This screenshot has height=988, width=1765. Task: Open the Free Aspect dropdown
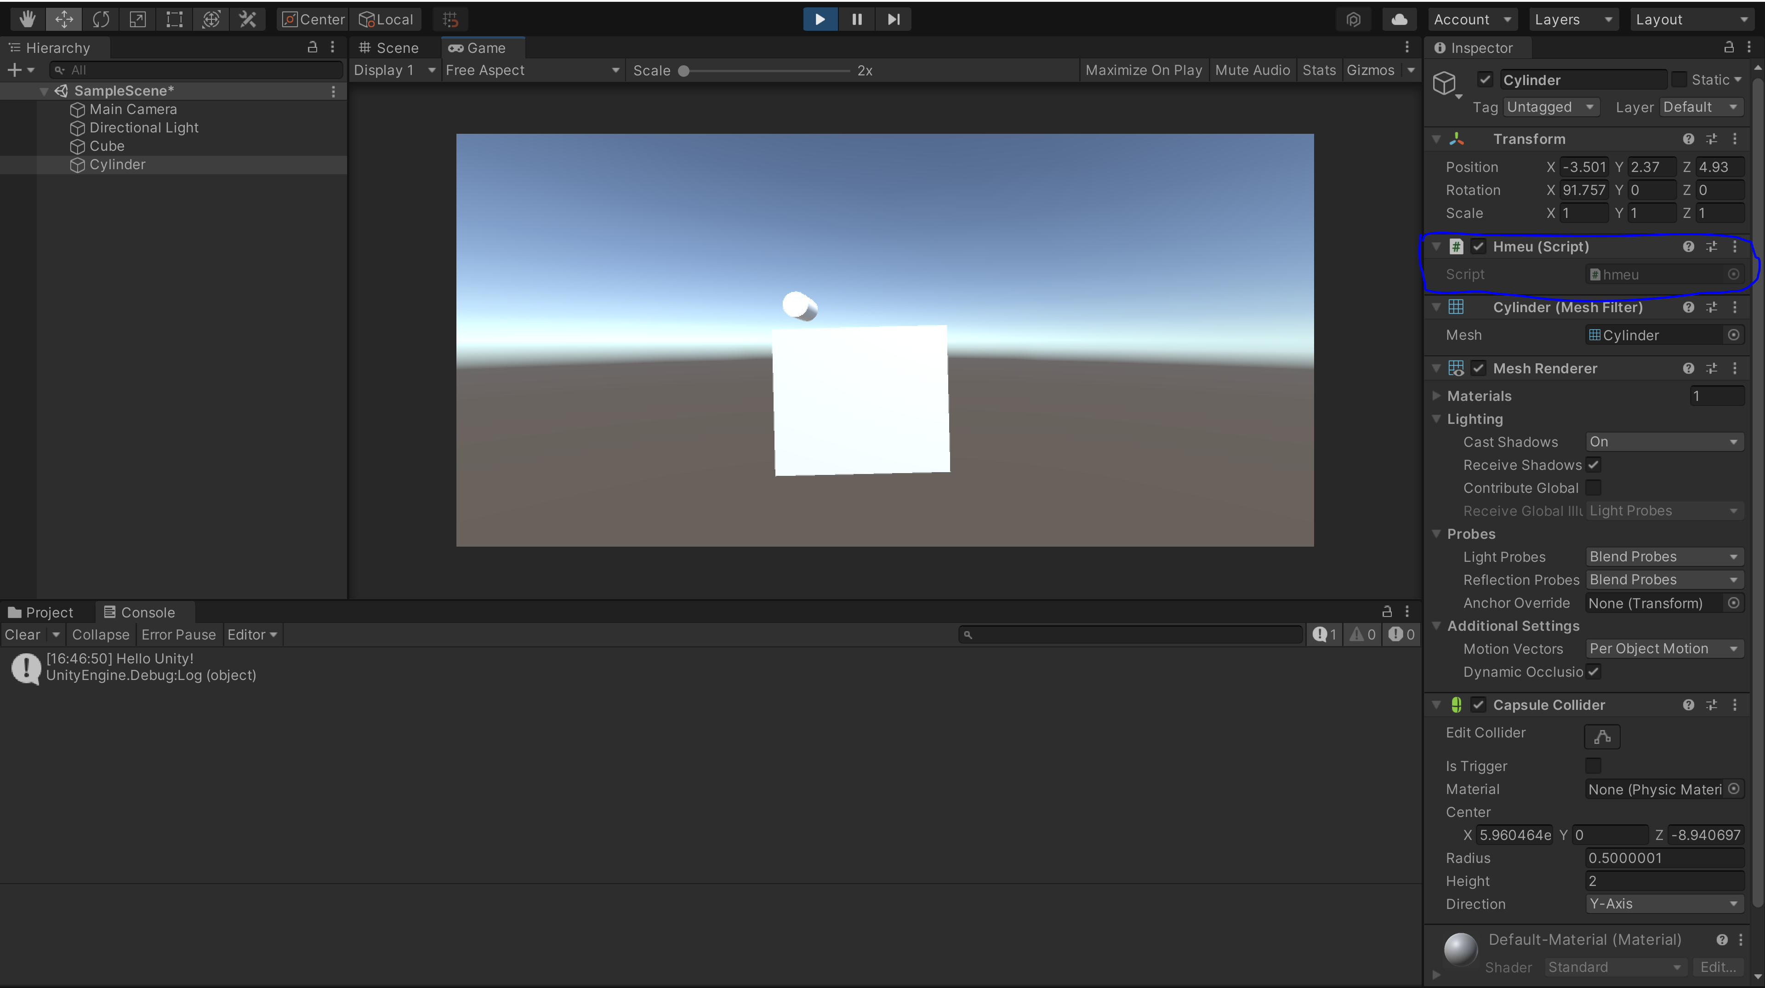click(532, 71)
